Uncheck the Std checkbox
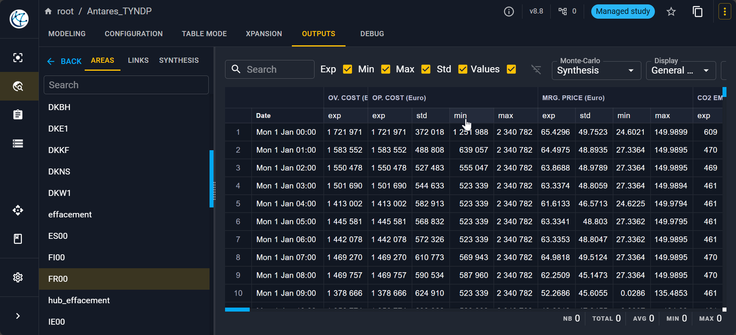 coord(463,70)
